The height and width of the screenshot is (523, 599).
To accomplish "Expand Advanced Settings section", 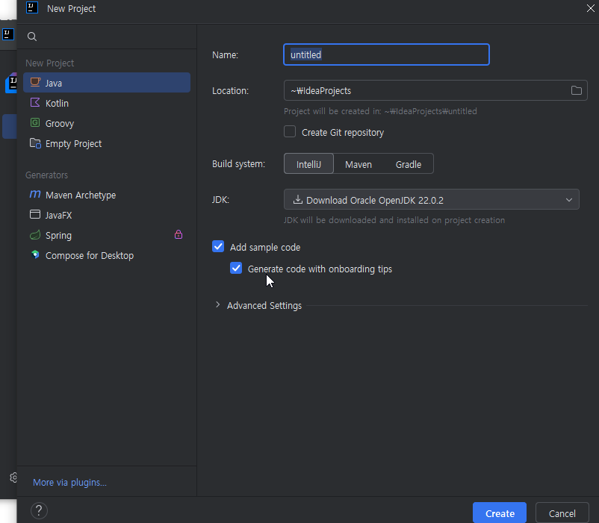I will [218, 305].
